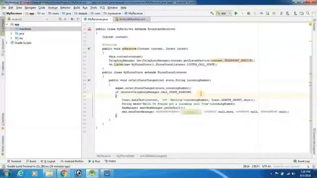
Task: Open the TODO tool window
Action: (x=110, y=161)
